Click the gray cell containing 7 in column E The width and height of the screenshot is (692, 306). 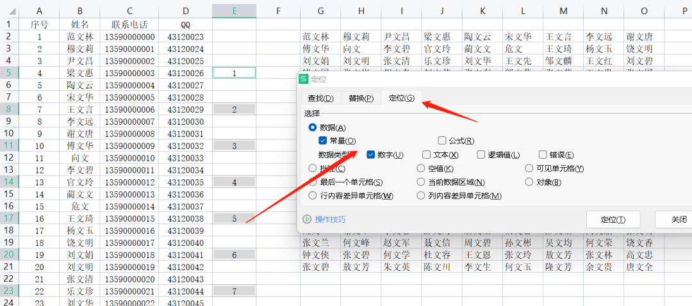235,291
